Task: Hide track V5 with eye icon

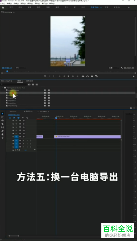Action: pyautogui.click(x=24, y=124)
